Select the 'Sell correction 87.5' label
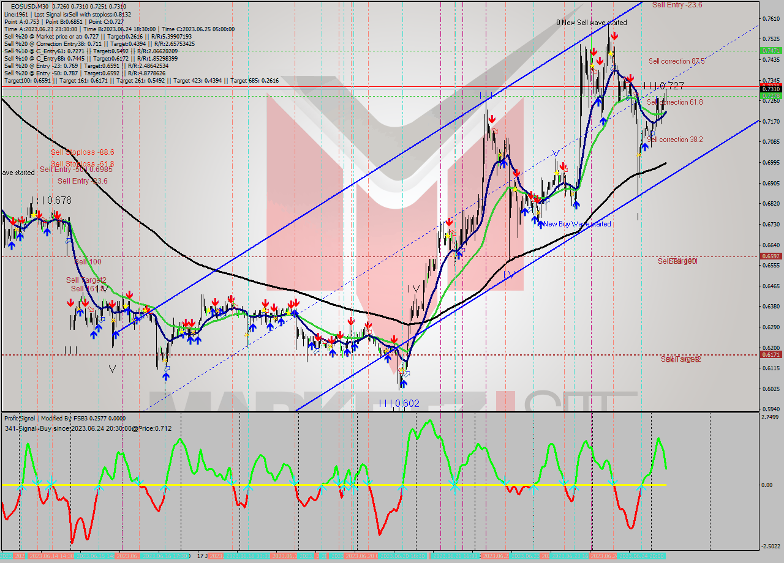The width and height of the screenshot is (784, 563). tap(676, 61)
